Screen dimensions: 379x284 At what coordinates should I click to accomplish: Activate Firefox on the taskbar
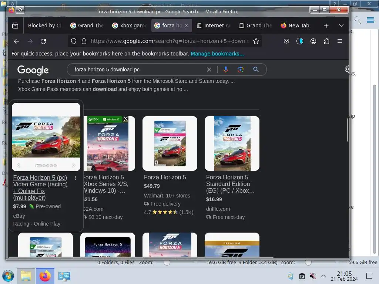coord(45,276)
